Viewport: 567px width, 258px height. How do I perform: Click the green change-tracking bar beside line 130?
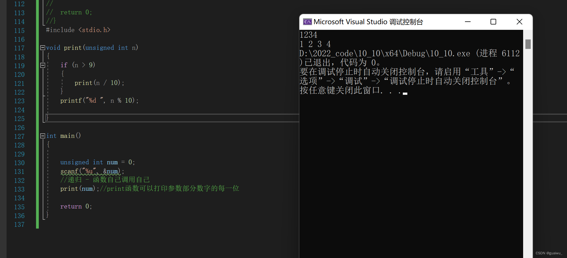(37, 163)
